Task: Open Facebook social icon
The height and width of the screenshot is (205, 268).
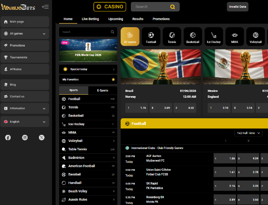Action: [8, 138]
